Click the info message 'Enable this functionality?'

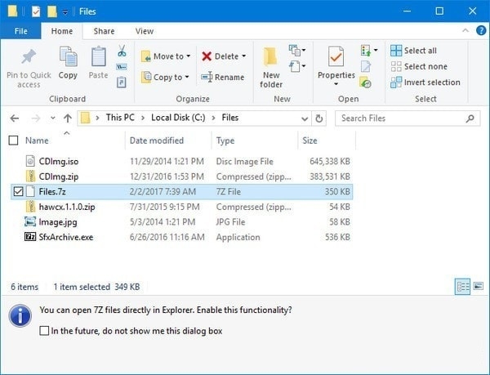point(244,310)
